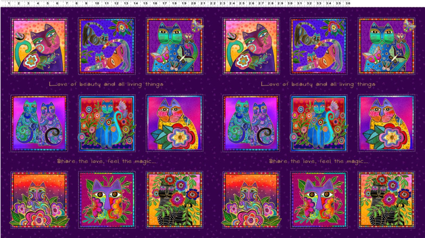This screenshot has width=425, height=238.
Task: Click yellow cat holding flower, right repeat
Action: [386, 123]
